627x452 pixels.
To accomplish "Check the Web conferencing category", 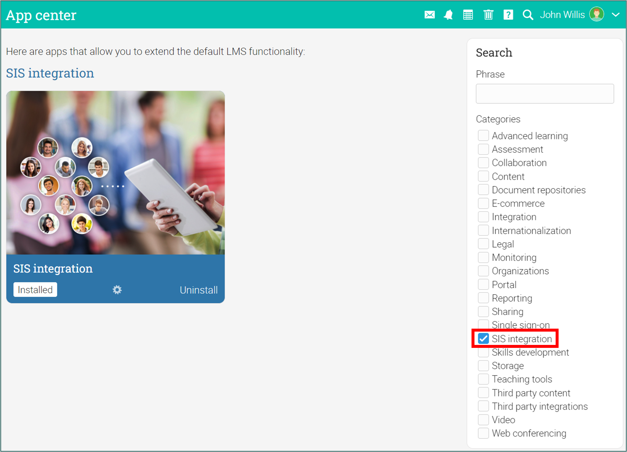I will tap(483, 433).
